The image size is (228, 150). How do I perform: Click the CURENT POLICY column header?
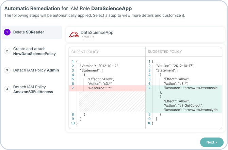pyautogui.click(x=85, y=52)
